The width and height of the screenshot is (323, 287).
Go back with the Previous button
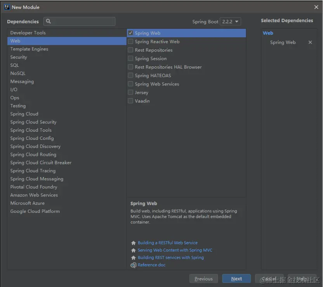203,279
